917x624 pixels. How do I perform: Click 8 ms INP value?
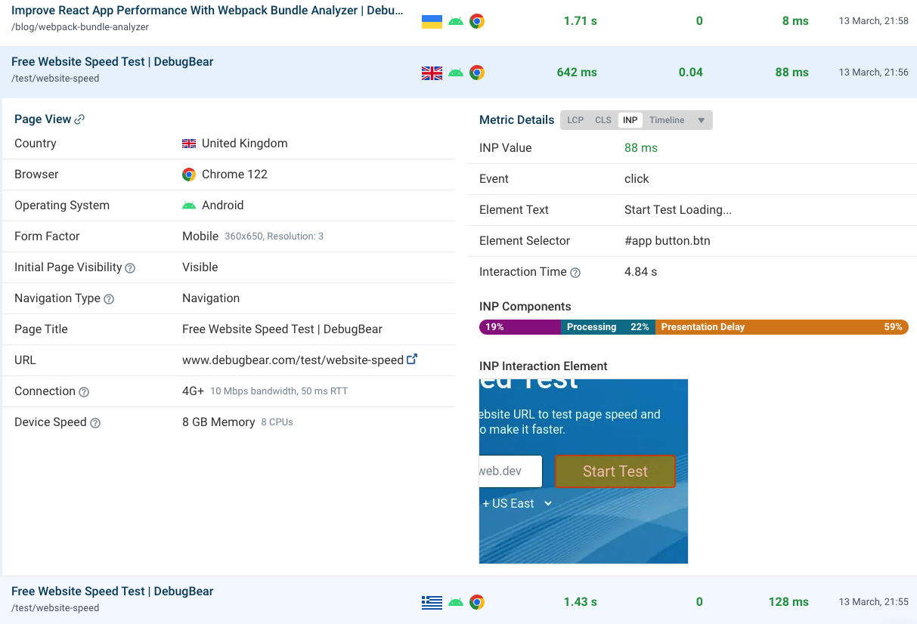(x=795, y=21)
